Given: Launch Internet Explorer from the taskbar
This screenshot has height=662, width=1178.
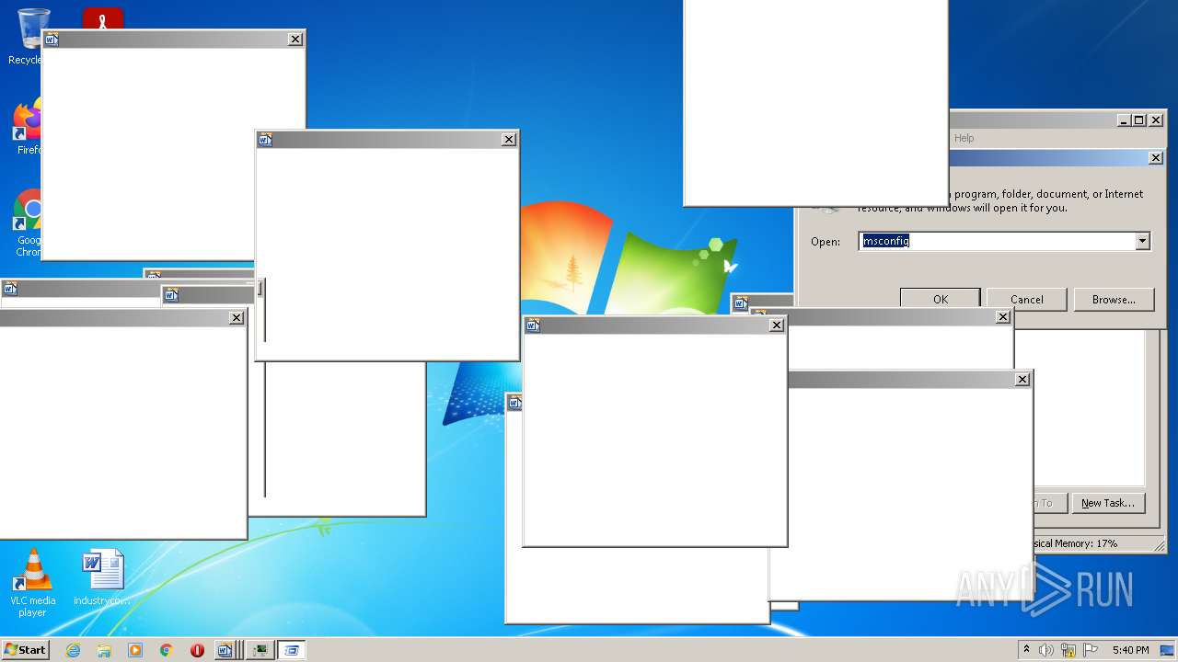Looking at the screenshot, I should pyautogui.click(x=73, y=650).
